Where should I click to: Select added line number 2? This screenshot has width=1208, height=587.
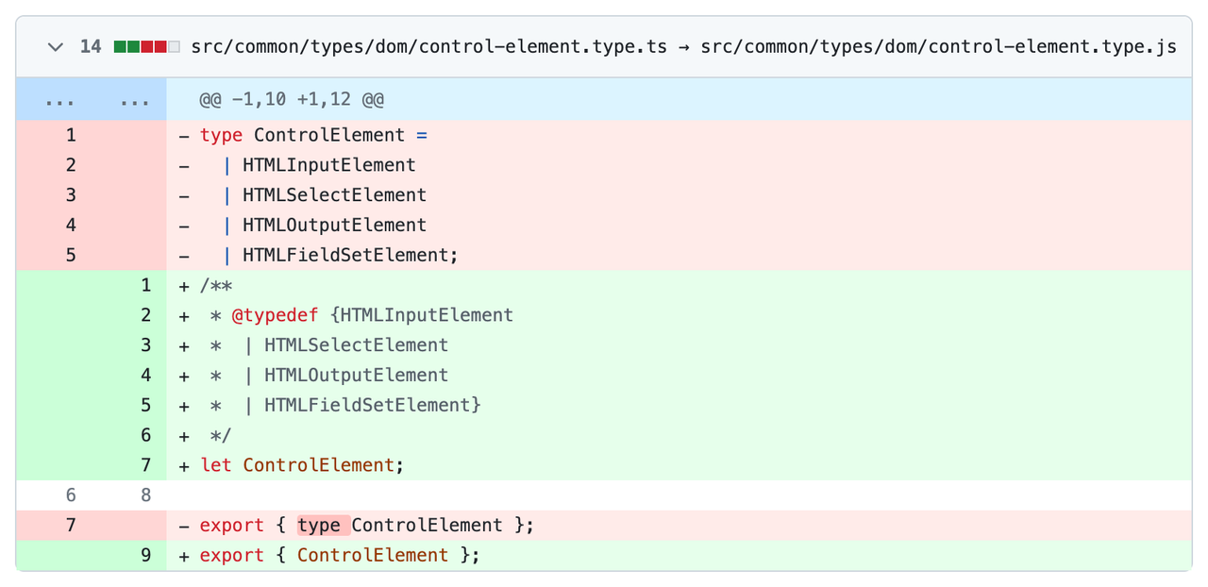click(x=145, y=315)
